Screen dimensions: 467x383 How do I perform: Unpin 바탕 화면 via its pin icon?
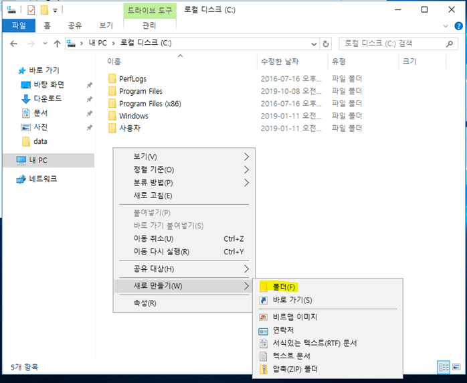point(90,85)
